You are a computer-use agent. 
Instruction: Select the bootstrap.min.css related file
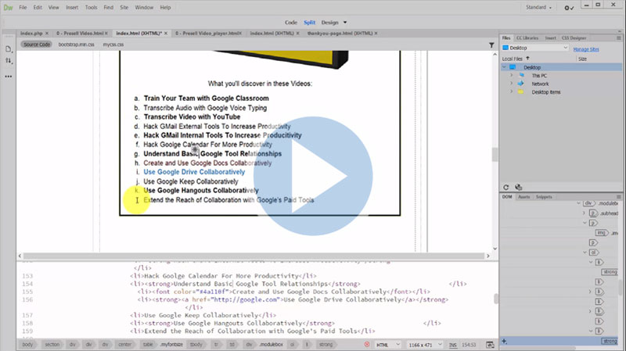(76, 45)
